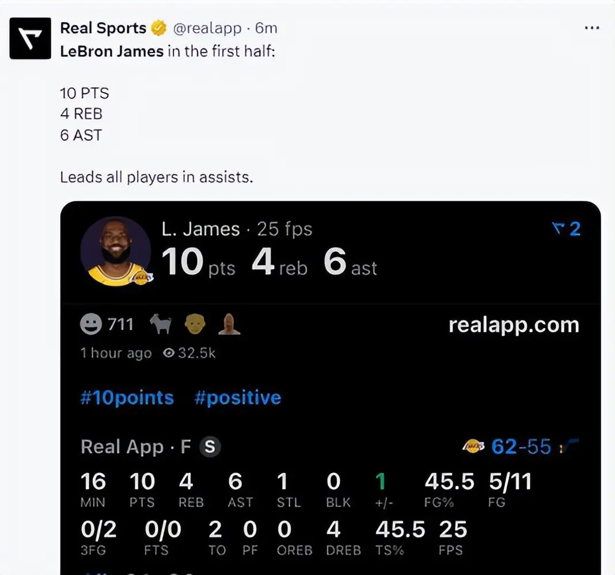Click the Real Sports account name
Viewport: 615px width, 575px height.
tap(103, 28)
